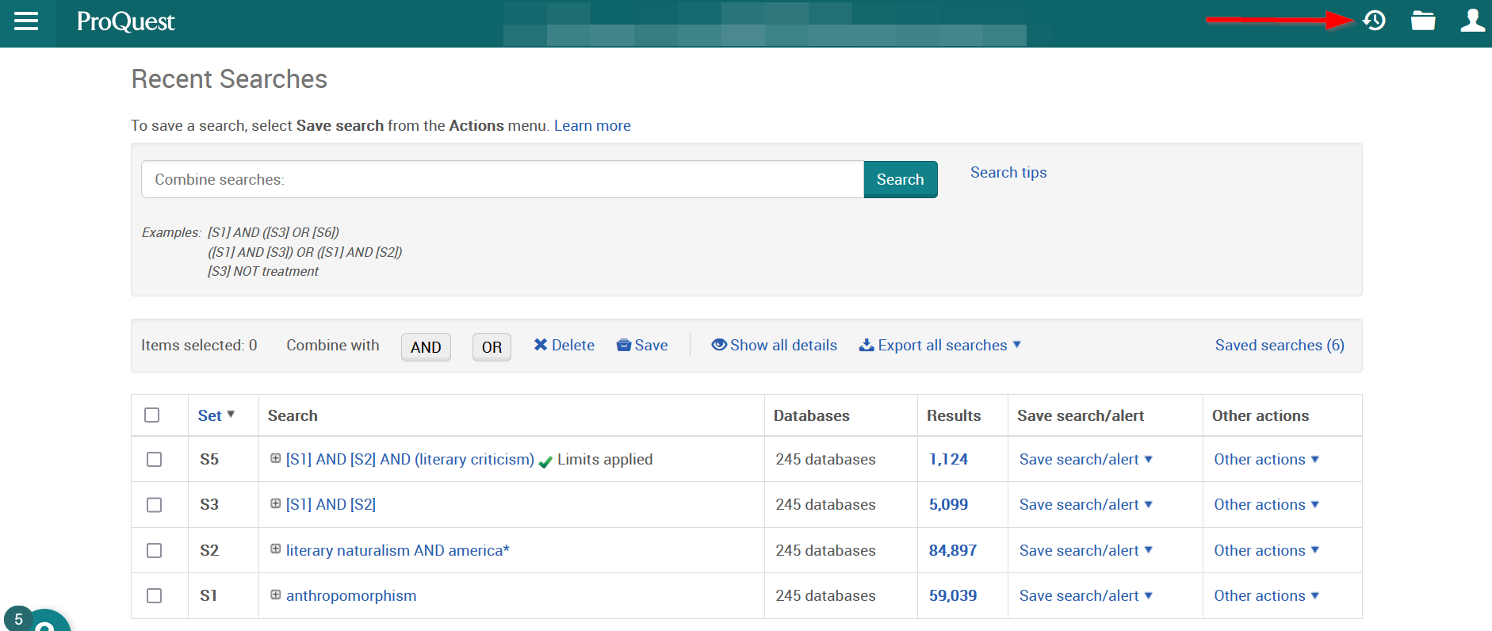This screenshot has height=631, width=1492.
Task: Open Saved searches (6) link
Action: click(x=1280, y=345)
